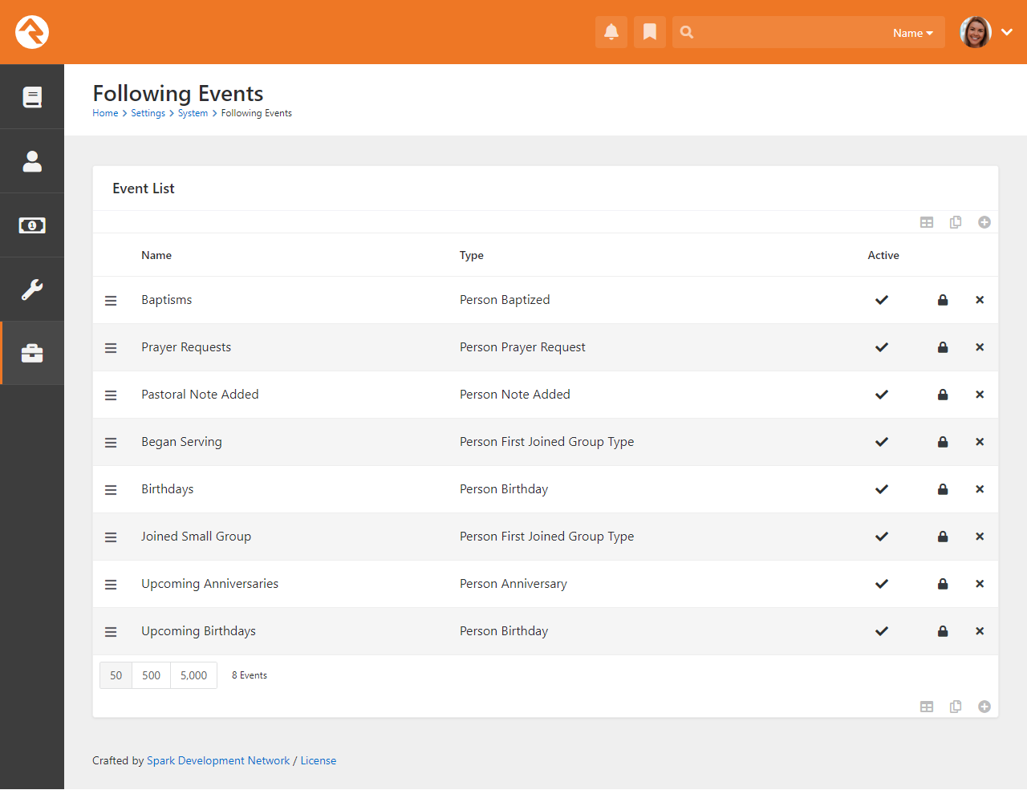This screenshot has width=1027, height=790.
Task: Open the Pastoral Note Added event name
Action: point(200,395)
